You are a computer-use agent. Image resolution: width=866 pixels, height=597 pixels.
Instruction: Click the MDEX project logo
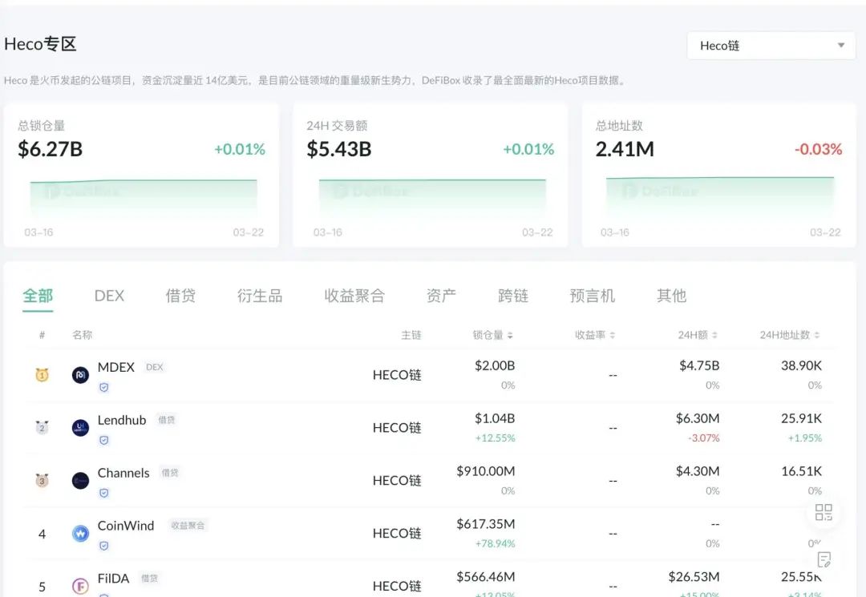click(81, 375)
